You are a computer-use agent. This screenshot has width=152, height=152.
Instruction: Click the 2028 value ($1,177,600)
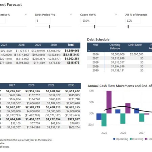coord(22,55)
